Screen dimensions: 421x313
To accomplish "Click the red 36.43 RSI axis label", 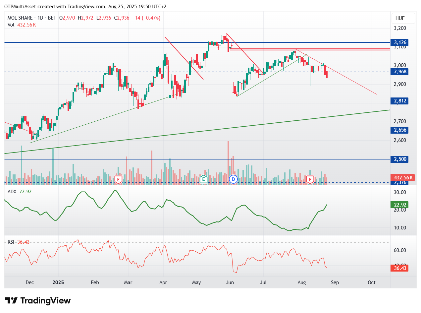I will [x=399, y=268].
